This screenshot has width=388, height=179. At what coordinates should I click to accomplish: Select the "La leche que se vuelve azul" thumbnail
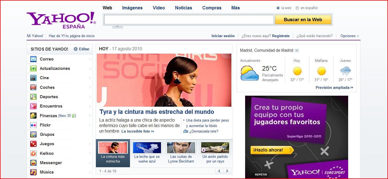coord(147,148)
